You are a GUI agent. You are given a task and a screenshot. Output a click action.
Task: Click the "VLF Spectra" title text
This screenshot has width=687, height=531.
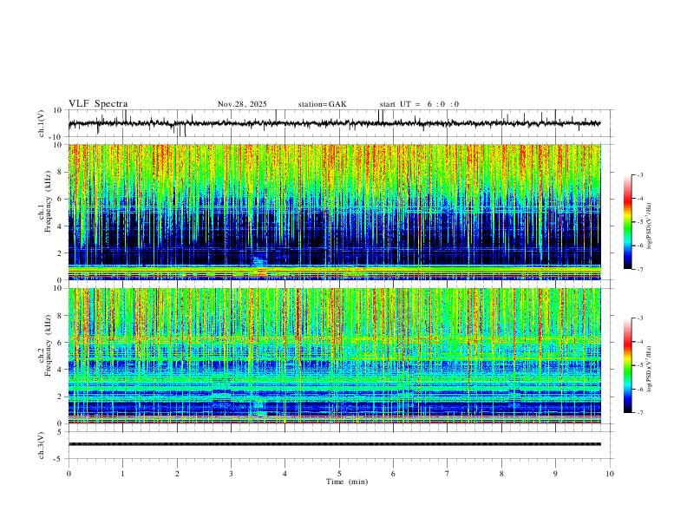pyautogui.click(x=98, y=104)
